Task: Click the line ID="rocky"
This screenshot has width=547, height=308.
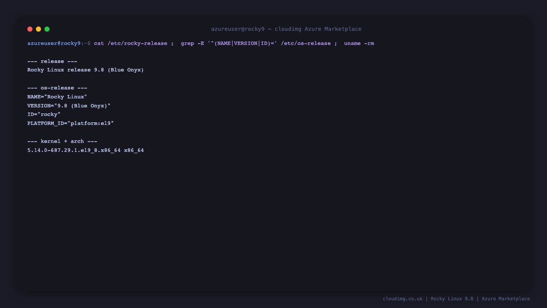Action: [x=44, y=114]
